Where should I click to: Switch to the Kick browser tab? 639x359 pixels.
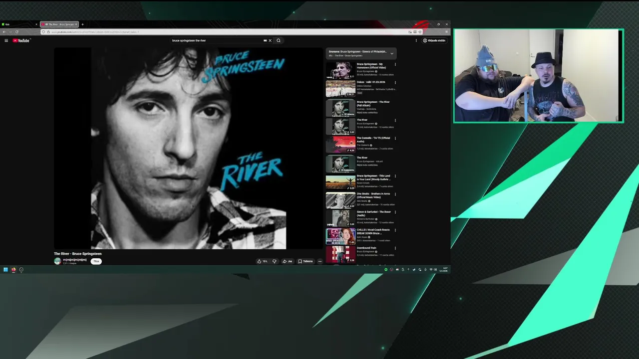click(18, 24)
